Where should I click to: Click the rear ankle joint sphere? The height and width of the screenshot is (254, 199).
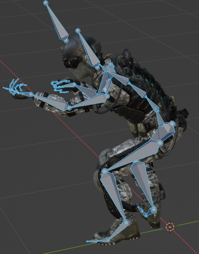point(154,210)
